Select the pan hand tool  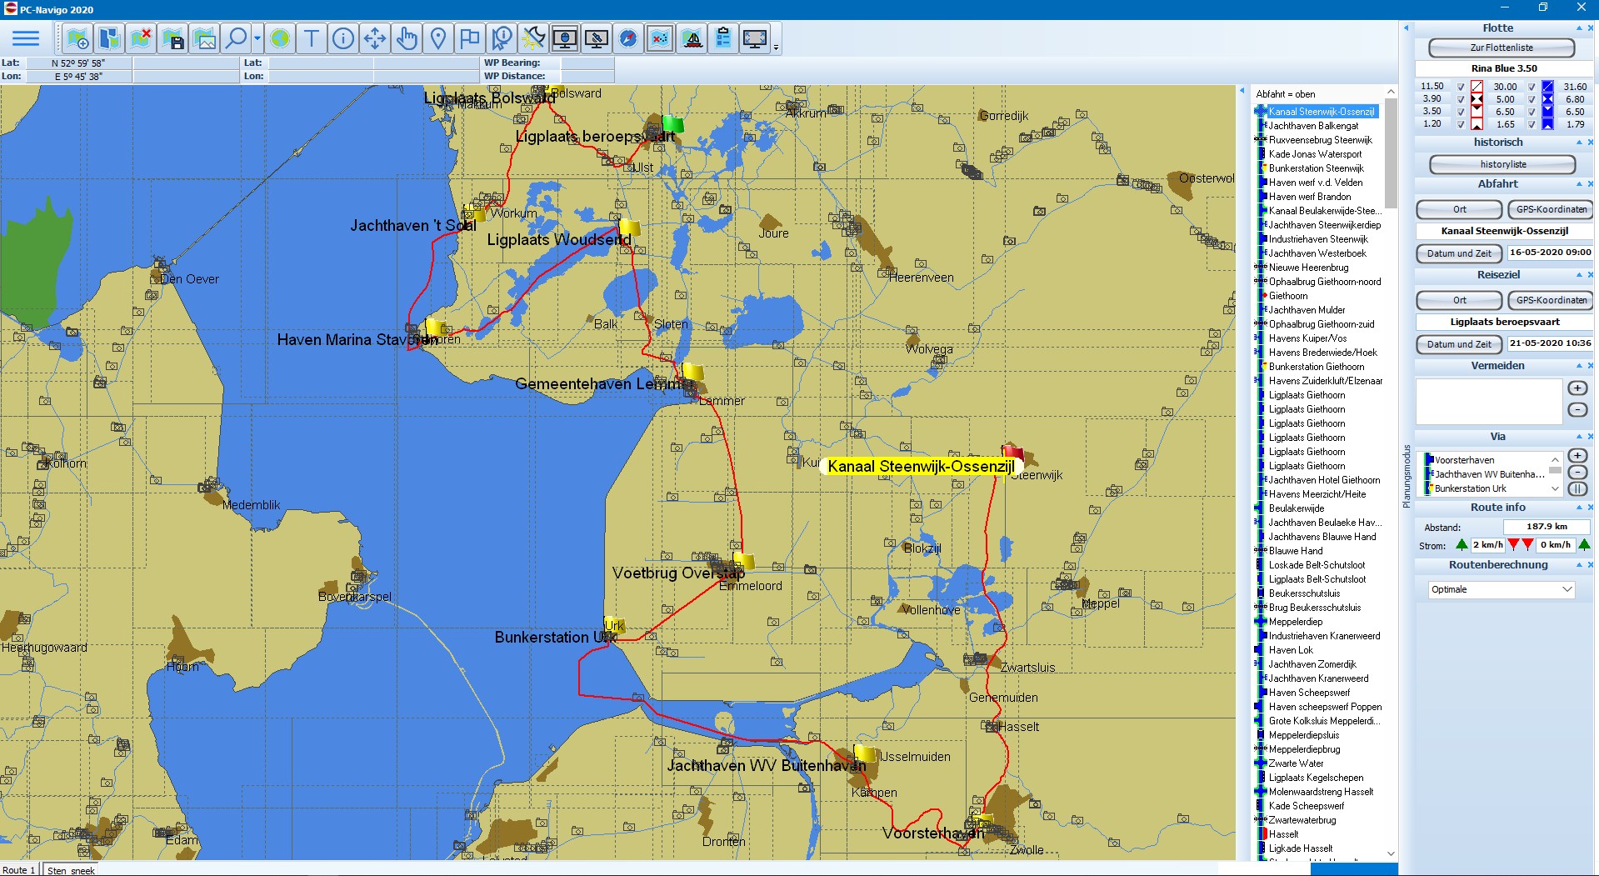407,38
